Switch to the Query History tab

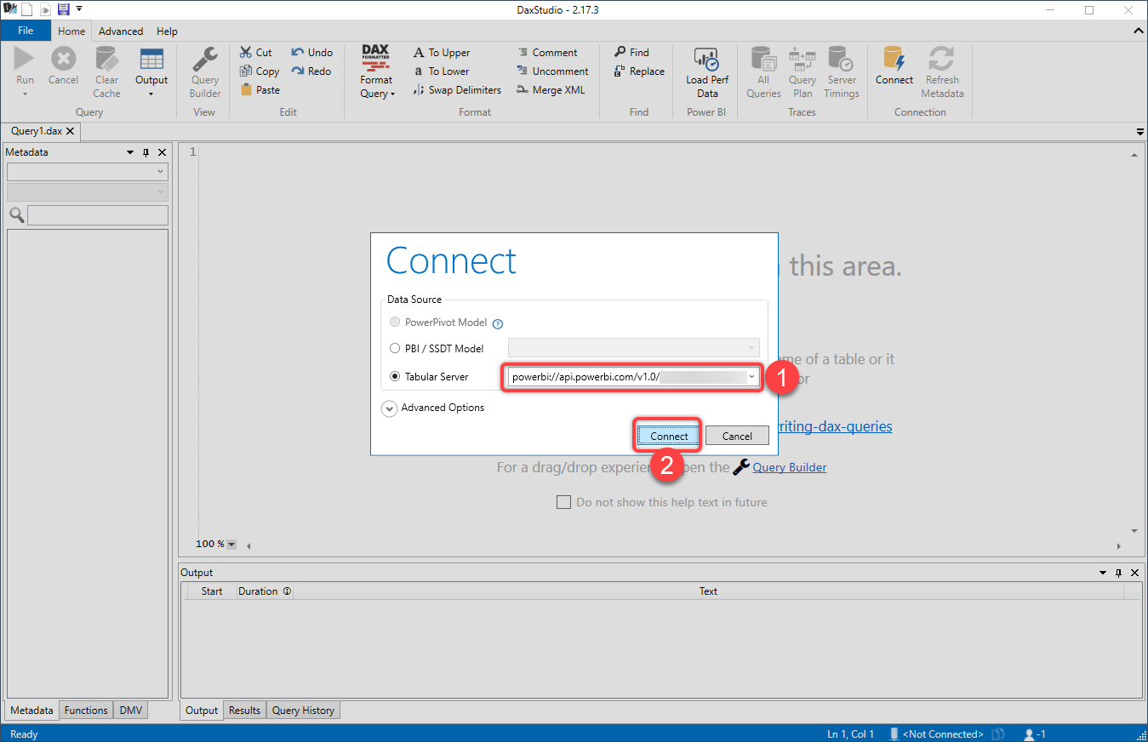[303, 711]
